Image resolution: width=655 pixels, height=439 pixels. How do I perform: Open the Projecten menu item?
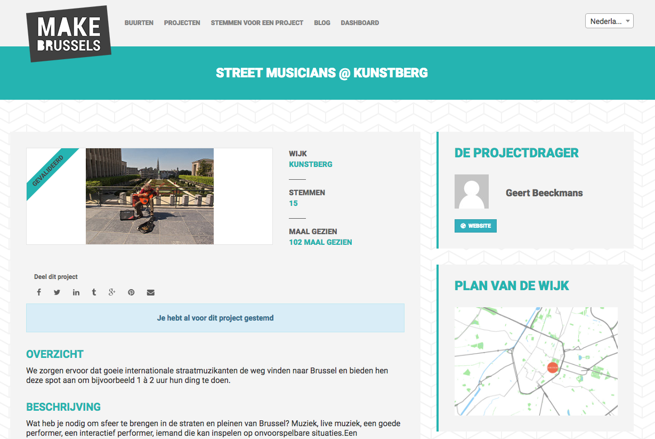pos(182,23)
